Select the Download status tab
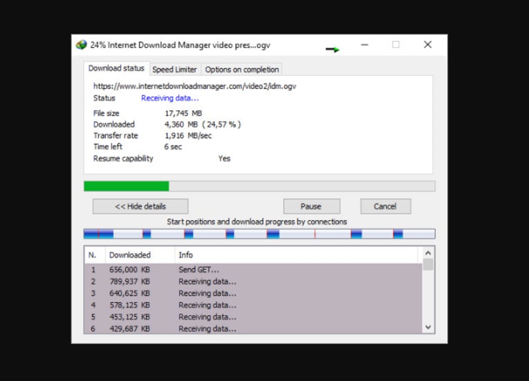This screenshot has height=381, width=529. tap(116, 69)
